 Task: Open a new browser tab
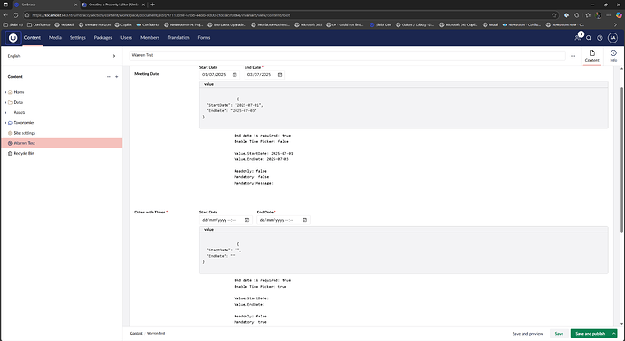(x=153, y=5)
